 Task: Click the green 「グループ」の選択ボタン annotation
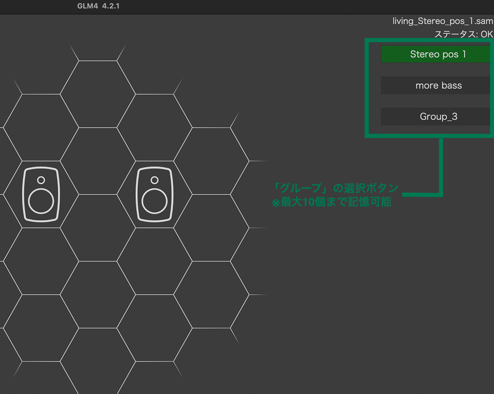[335, 188]
